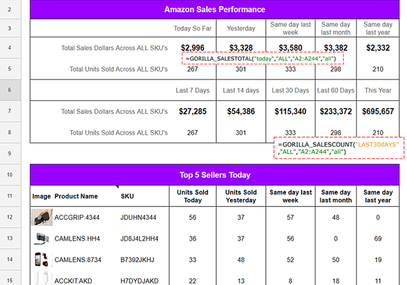Select the Last 30 Days header cell

click(x=290, y=90)
